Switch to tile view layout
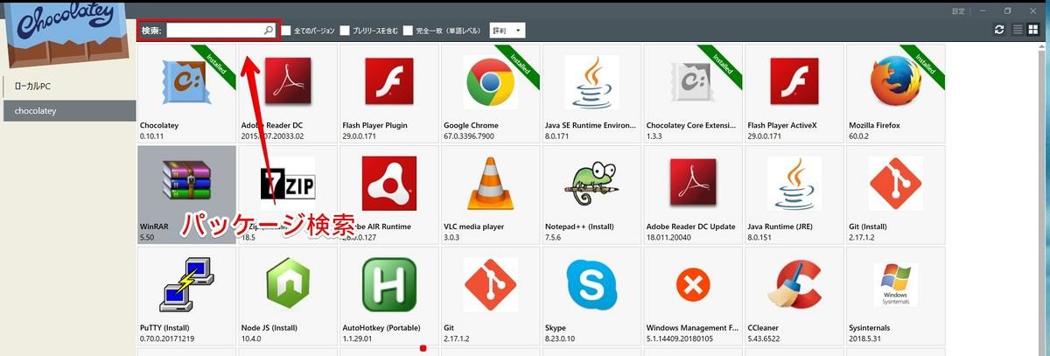Screen dimensions: 1050x356 click(1032, 30)
